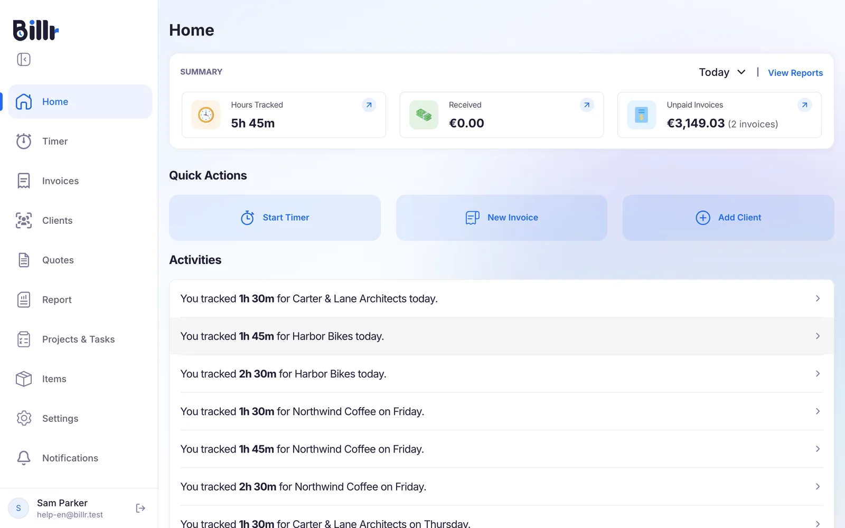Image resolution: width=845 pixels, height=528 pixels.
Task: Click the Billr logo
Action: [x=36, y=30]
